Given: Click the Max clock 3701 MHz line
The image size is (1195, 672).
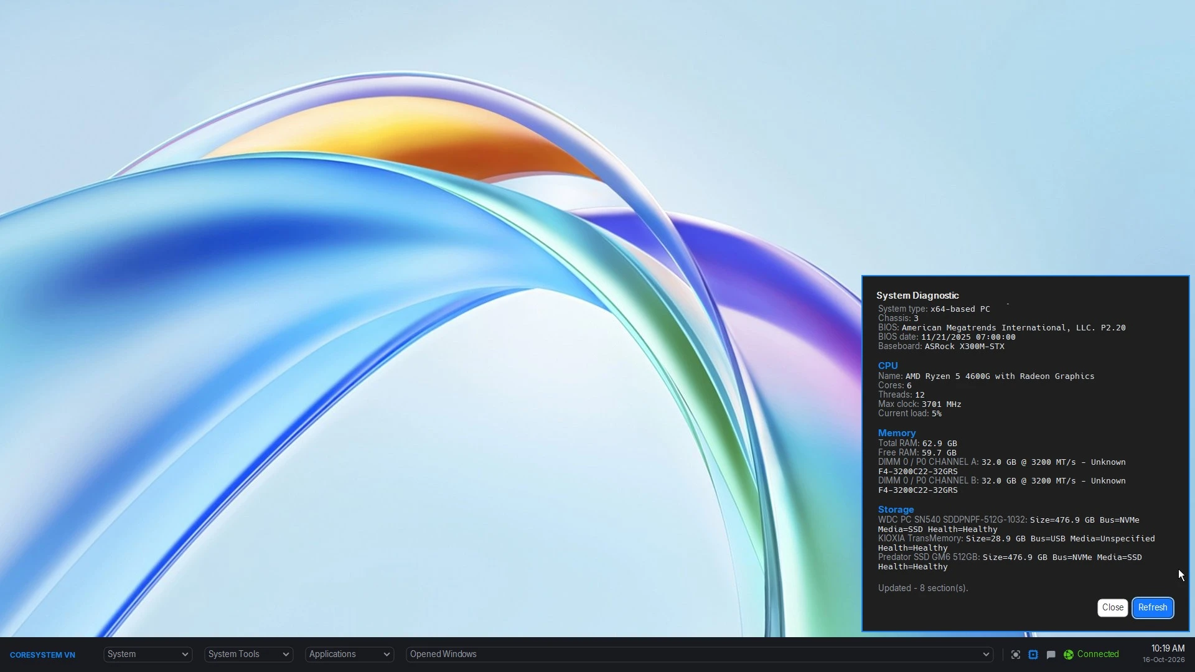Looking at the screenshot, I should pyautogui.click(x=919, y=404).
